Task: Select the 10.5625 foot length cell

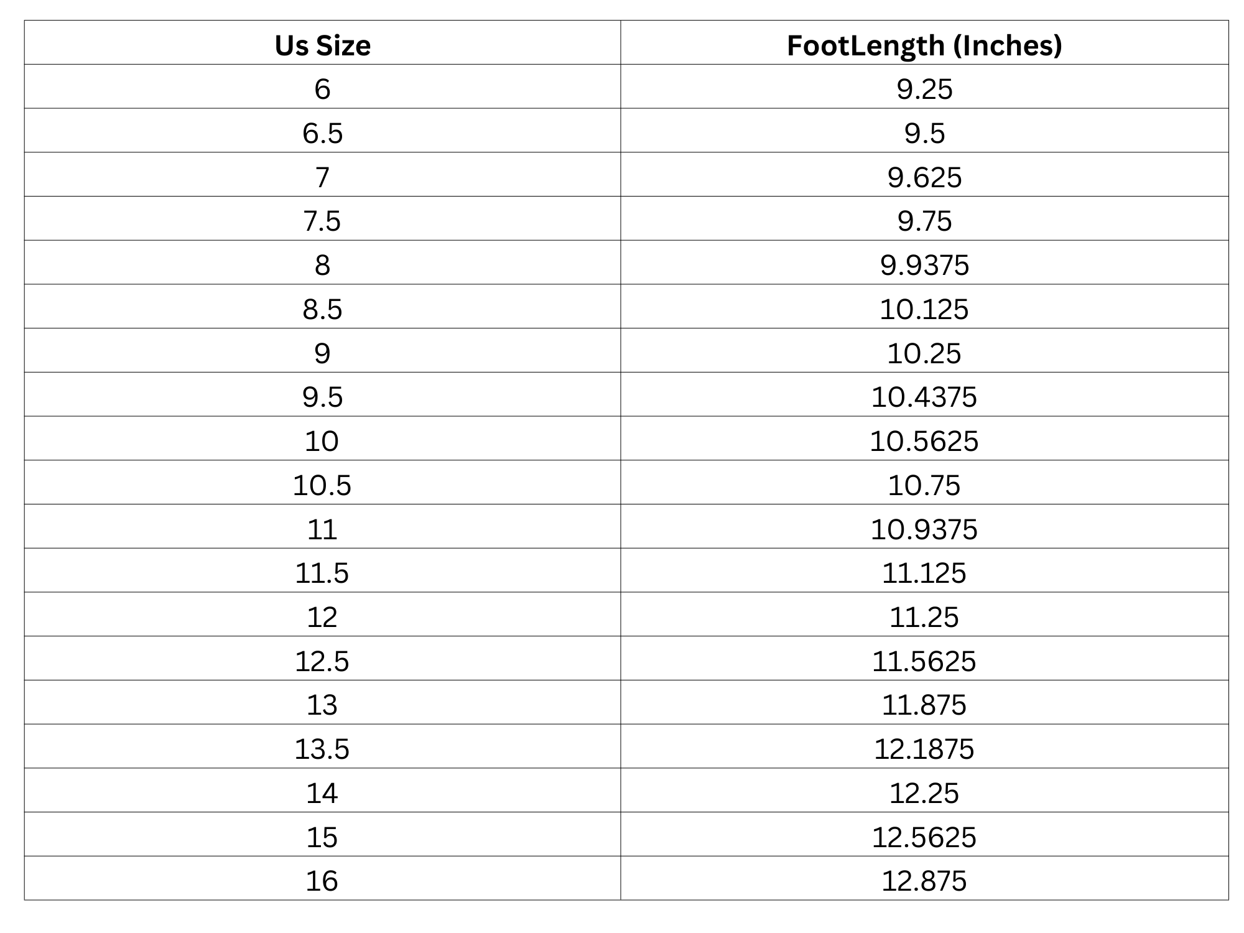Action: (924, 439)
